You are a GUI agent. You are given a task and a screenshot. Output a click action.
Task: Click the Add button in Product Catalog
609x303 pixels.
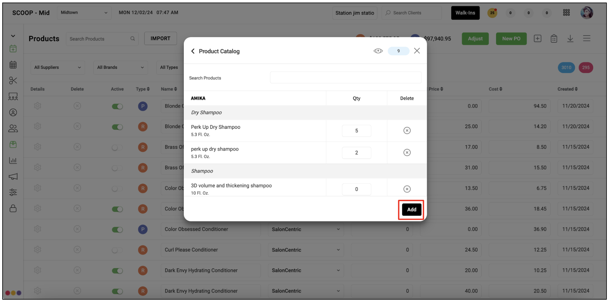pyautogui.click(x=412, y=209)
